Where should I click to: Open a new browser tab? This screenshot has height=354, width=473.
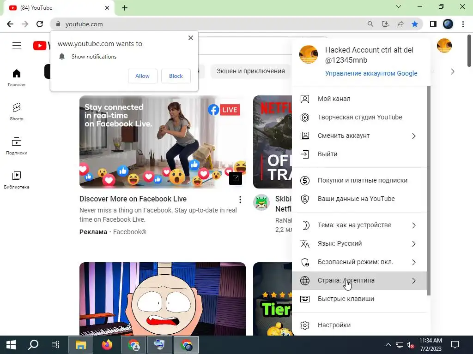125,8
